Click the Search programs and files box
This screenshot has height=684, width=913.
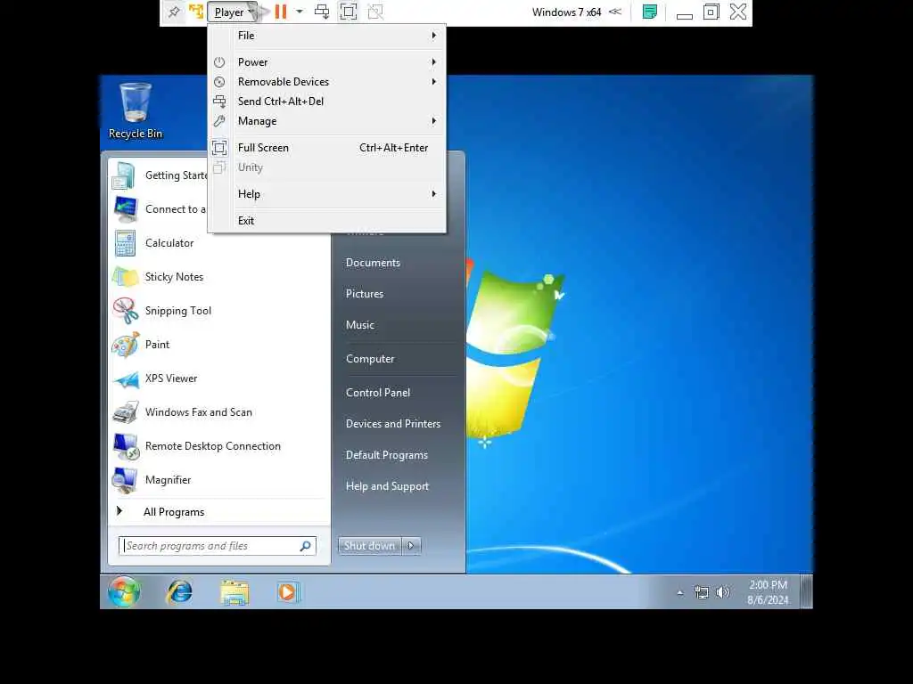[x=218, y=546]
